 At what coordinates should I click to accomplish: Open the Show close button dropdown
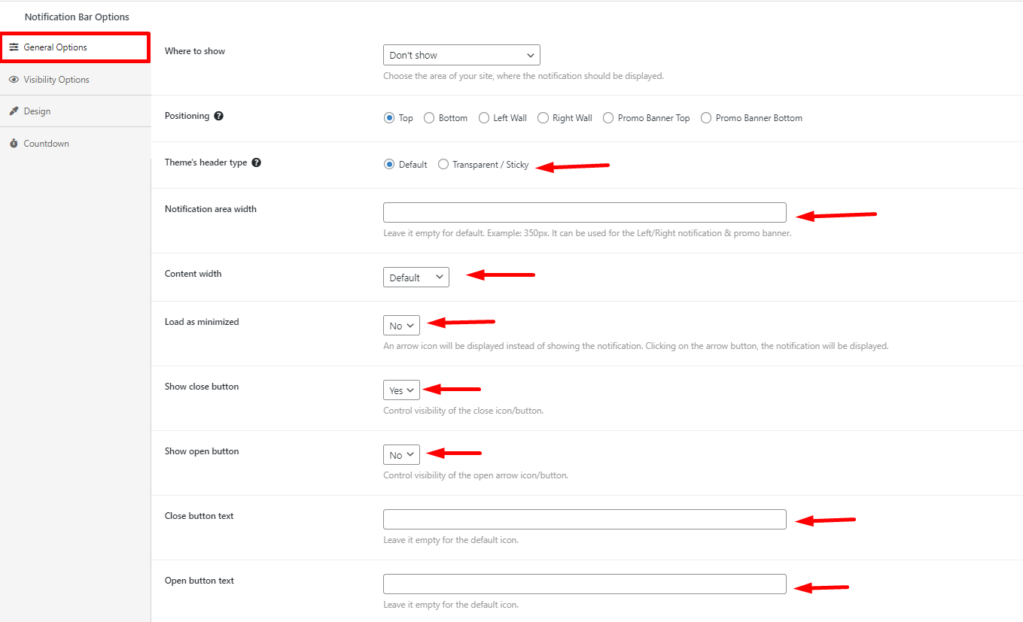(x=401, y=390)
